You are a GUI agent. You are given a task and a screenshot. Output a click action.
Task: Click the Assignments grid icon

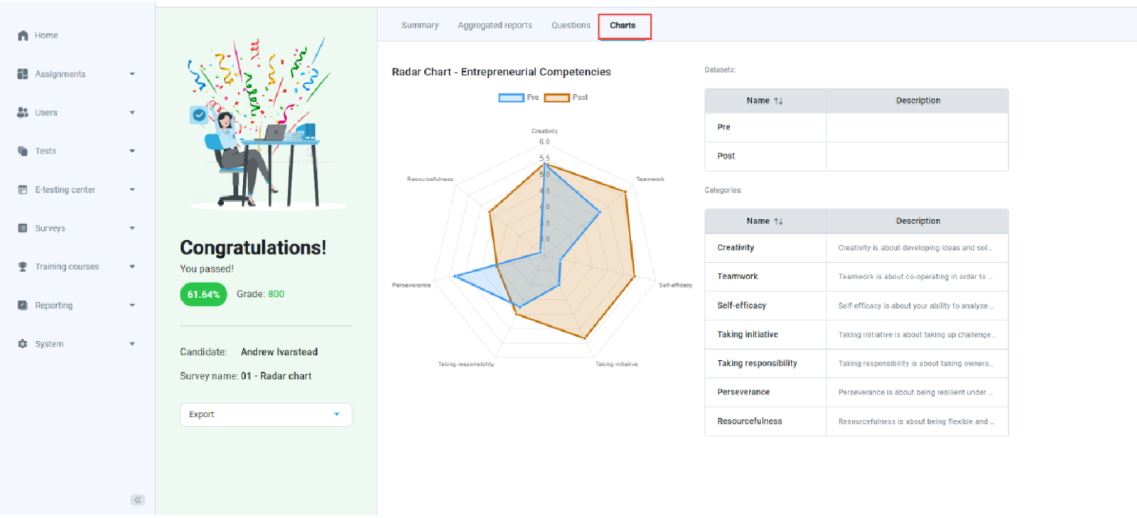(x=23, y=74)
